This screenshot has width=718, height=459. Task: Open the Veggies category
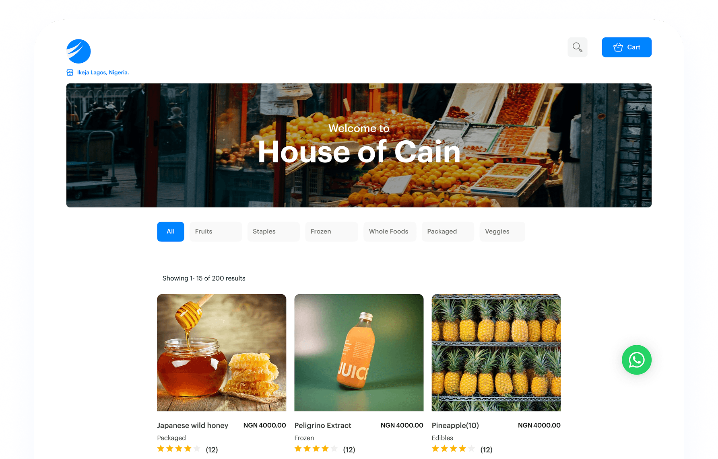[502, 232]
